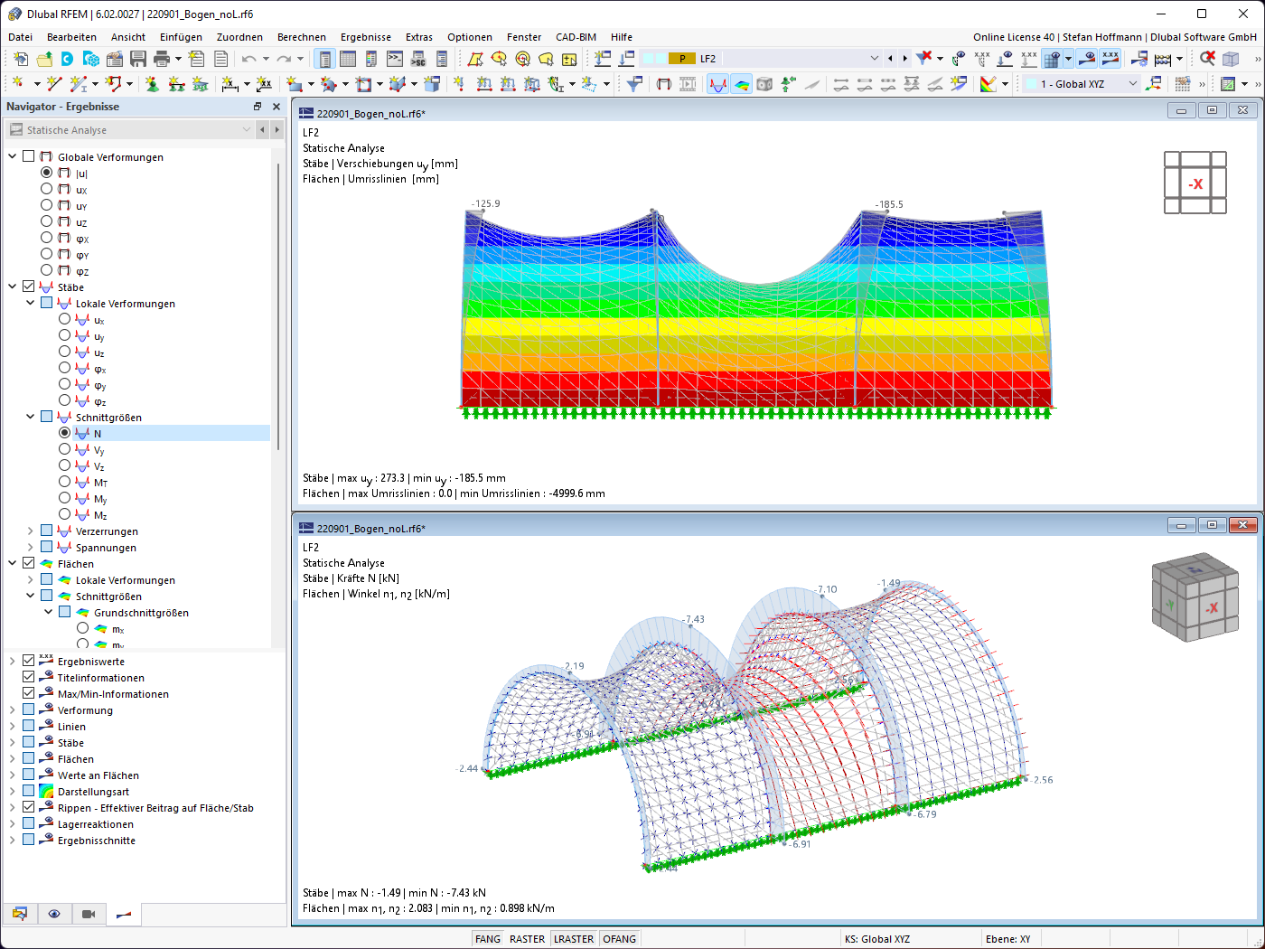The width and height of the screenshot is (1265, 949).
Task: Open the Ergebnisse menu
Action: [x=365, y=37]
